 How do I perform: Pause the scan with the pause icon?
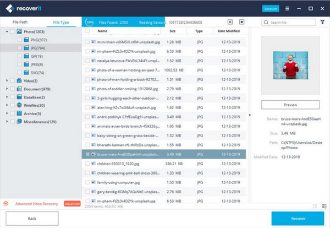pyautogui.click(x=230, y=22)
